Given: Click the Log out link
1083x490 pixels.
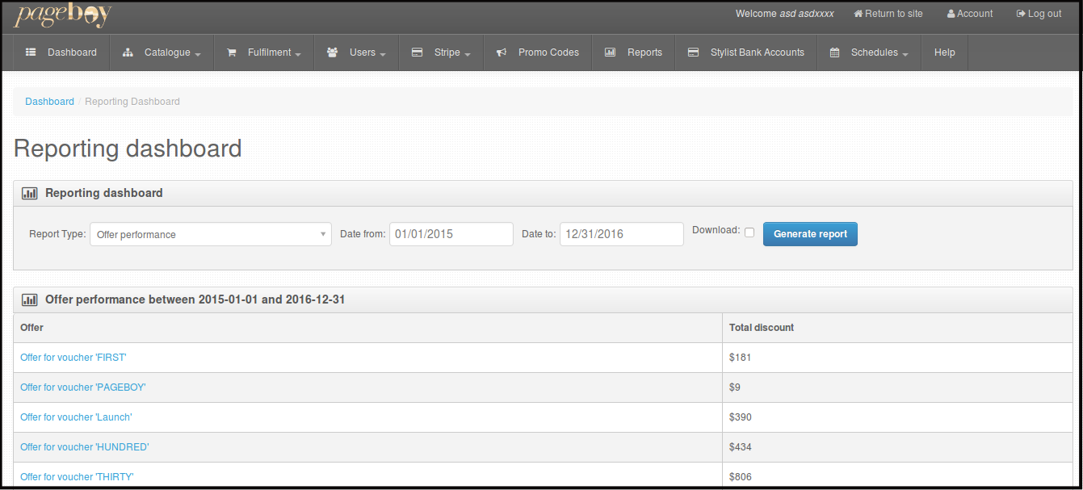Looking at the screenshot, I should click(x=1039, y=14).
